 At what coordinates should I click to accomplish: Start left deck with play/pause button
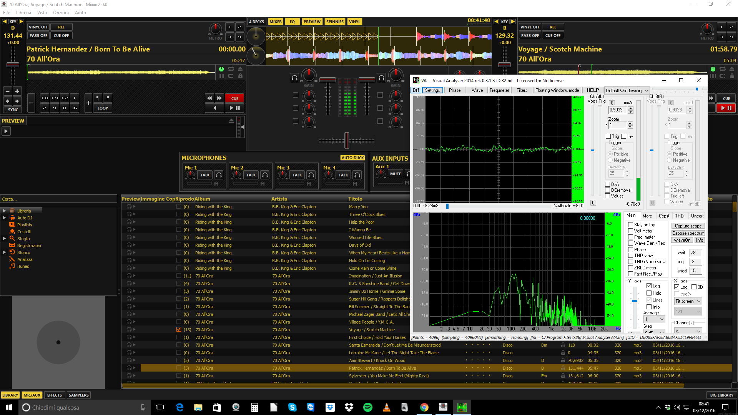[234, 108]
